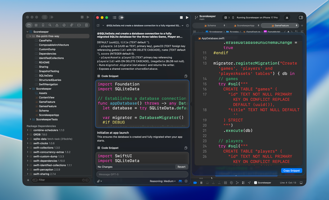Open the issues warning triangle indicator
Screen dimensions: 329x200
tap(287, 17)
